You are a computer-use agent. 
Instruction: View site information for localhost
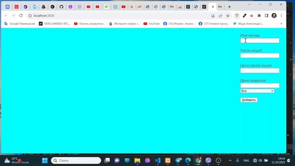pos(30,16)
